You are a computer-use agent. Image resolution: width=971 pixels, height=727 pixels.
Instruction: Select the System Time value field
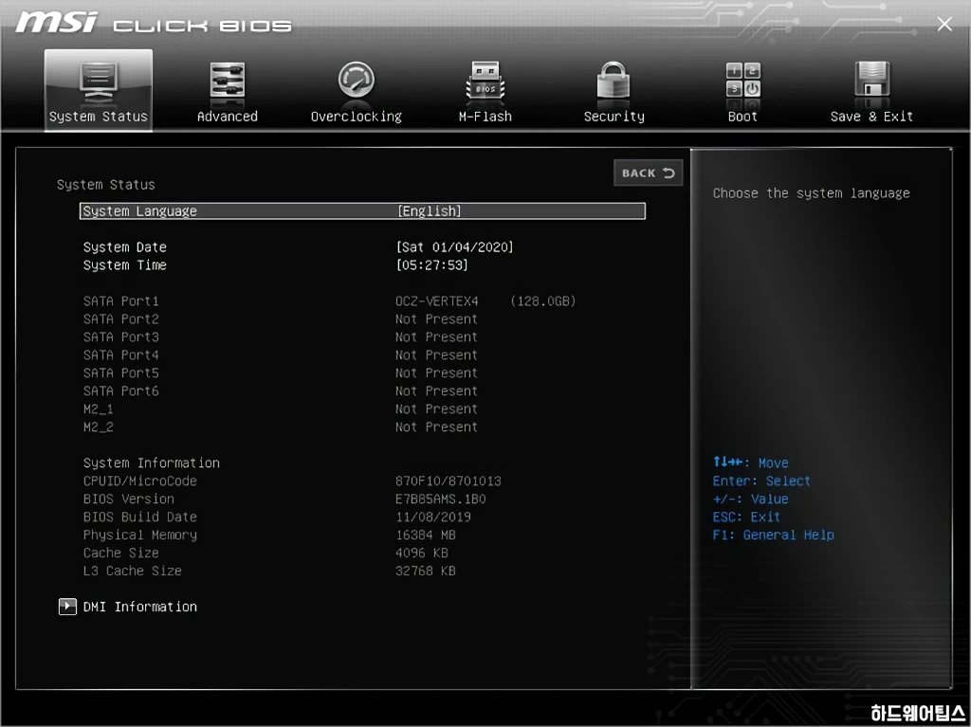tap(431, 265)
